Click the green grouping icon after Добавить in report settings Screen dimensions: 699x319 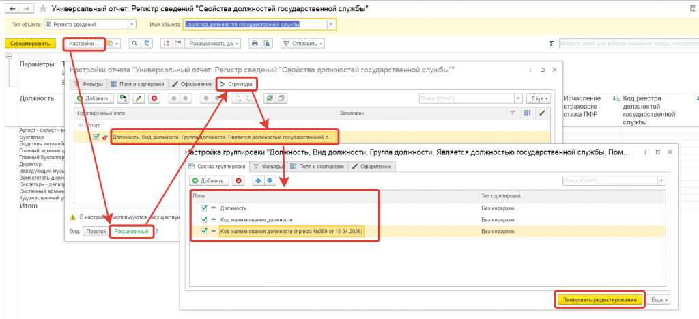coord(123,98)
